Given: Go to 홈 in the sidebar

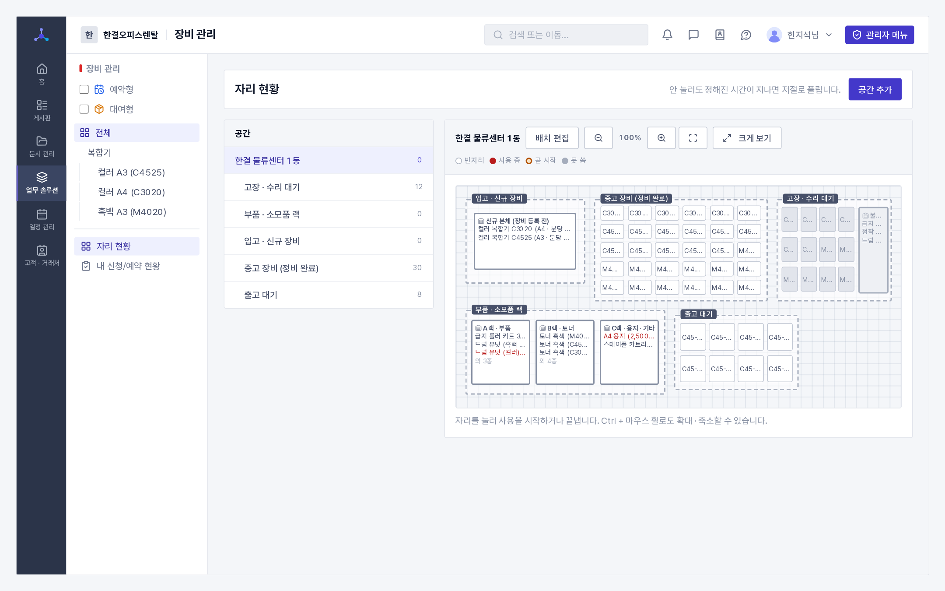Looking at the screenshot, I should tap(42, 74).
